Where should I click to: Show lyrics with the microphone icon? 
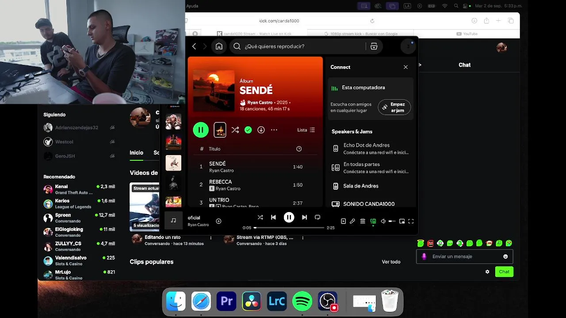pyautogui.click(x=352, y=221)
